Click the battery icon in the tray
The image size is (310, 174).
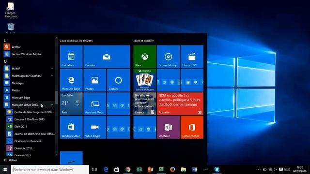coord(265,170)
